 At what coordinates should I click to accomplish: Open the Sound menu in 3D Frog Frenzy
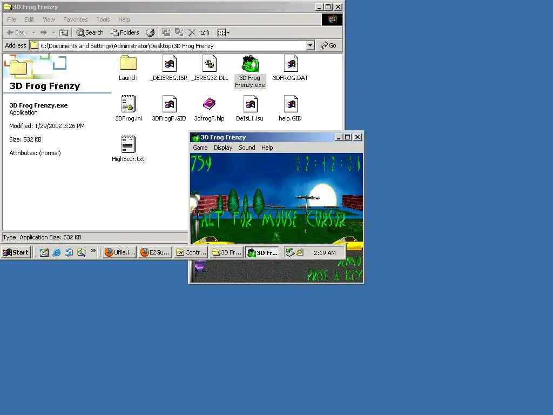(247, 148)
